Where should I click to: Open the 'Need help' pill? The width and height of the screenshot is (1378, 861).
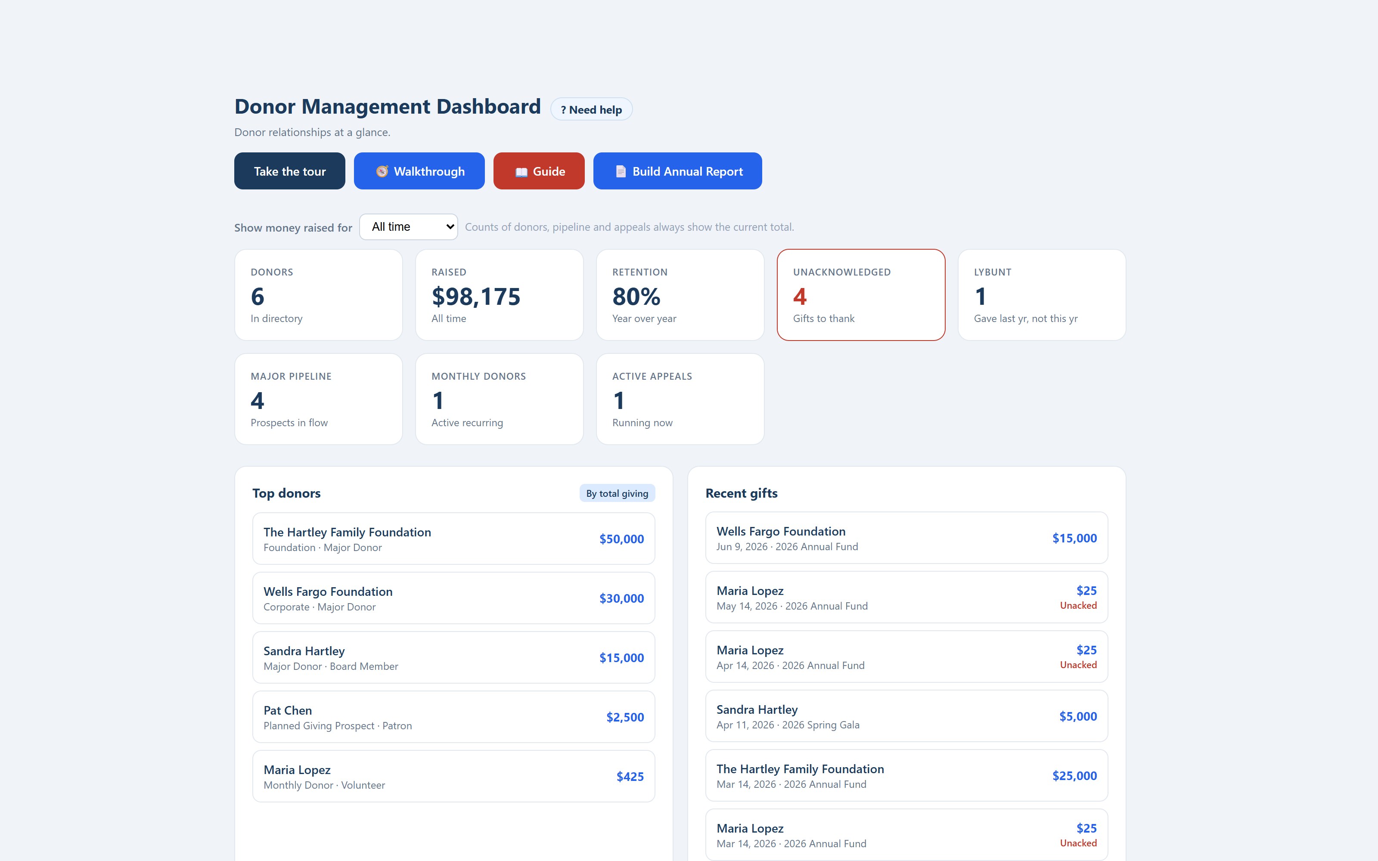tap(591, 109)
